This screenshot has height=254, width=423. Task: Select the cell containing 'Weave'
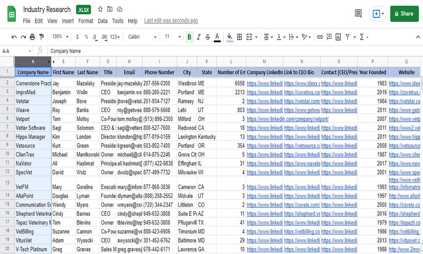pos(33,110)
